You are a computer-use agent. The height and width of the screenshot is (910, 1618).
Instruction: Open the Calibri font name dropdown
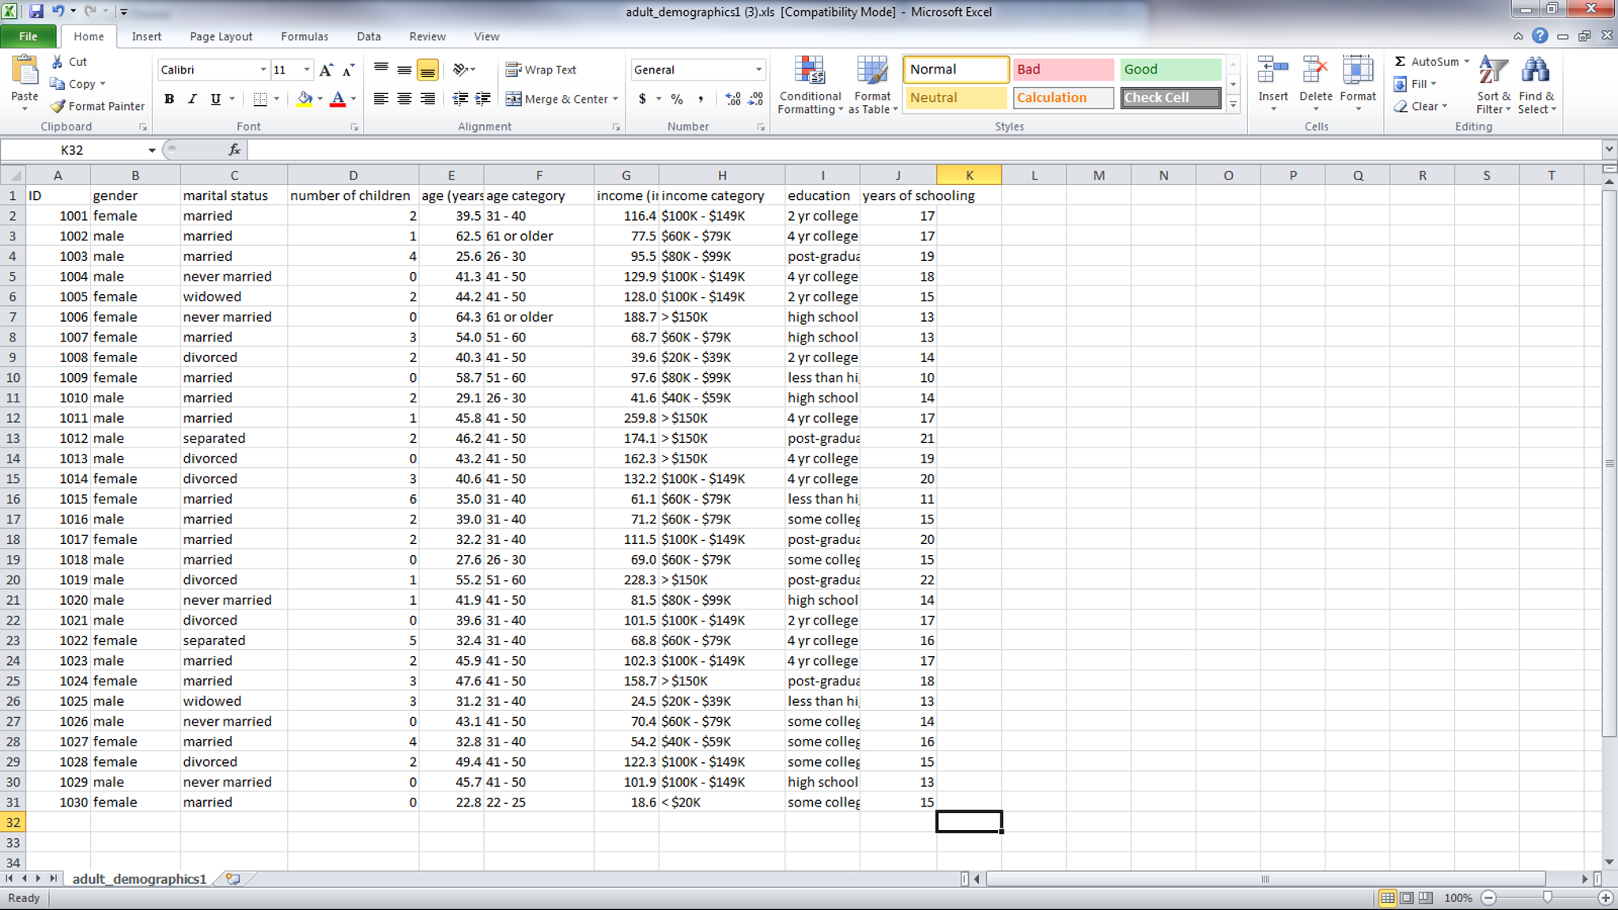263,70
